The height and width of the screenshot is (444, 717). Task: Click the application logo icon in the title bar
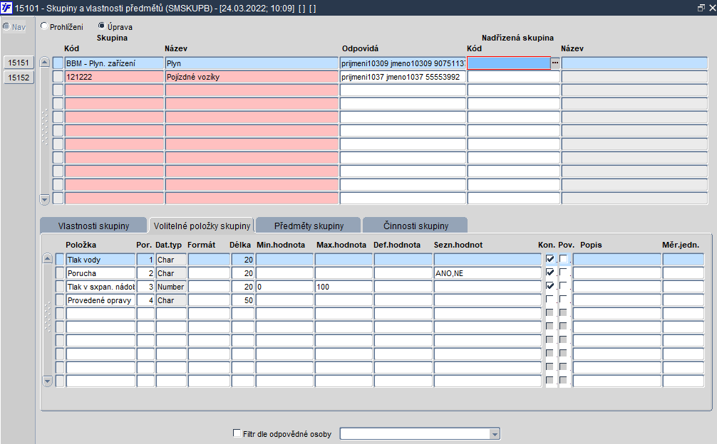point(6,8)
